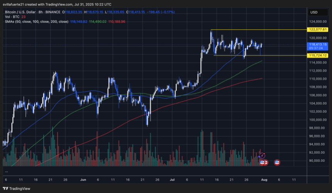The image size is (332, 193).
Task: Click the 115,724.12 yellow price label
Action: tap(318, 56)
